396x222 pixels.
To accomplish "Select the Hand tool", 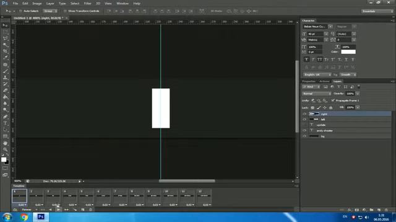I will [x=5, y=143].
